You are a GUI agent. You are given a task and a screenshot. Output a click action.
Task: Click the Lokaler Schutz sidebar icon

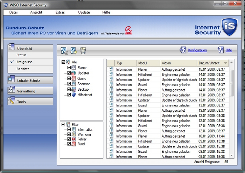tap(11, 80)
